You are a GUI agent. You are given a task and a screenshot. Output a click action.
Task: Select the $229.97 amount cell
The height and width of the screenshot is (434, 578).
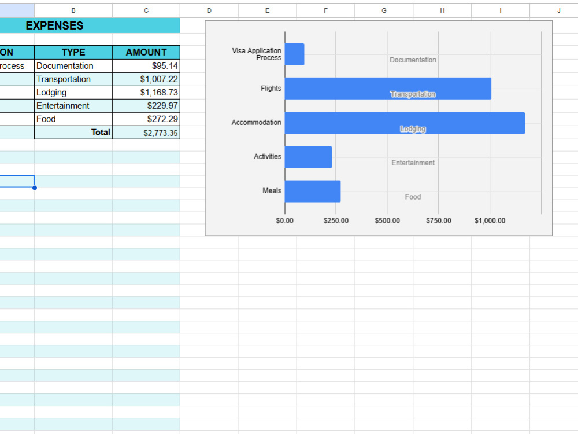(146, 106)
